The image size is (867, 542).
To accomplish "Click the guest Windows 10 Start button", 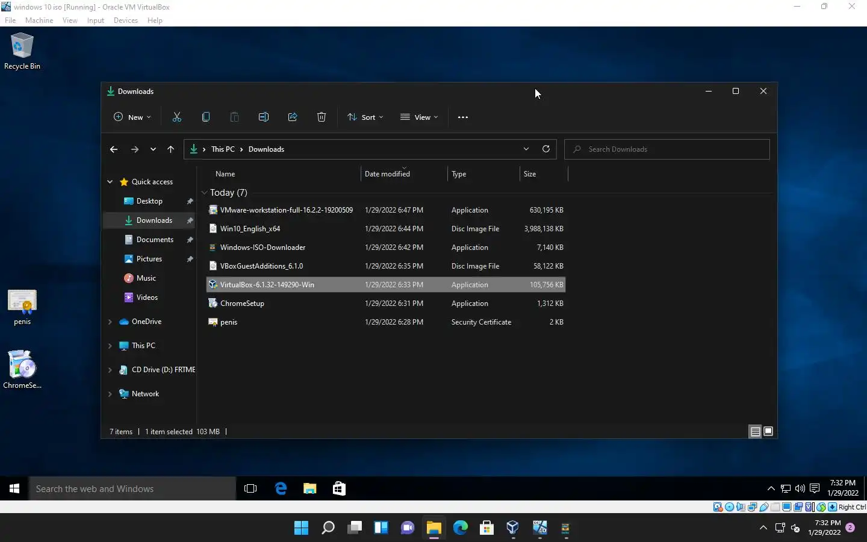I will coord(14,488).
